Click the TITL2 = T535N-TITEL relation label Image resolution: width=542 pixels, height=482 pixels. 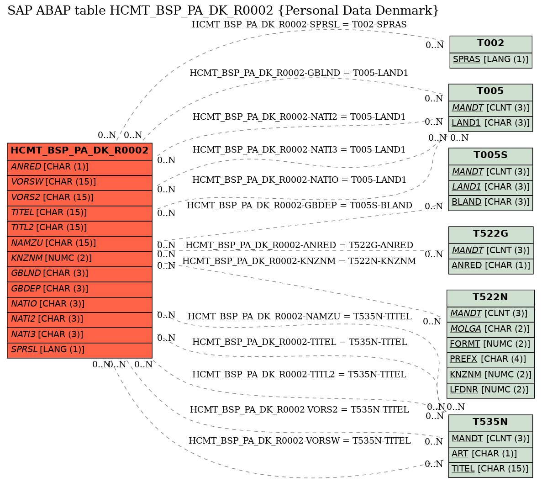coord(299,375)
